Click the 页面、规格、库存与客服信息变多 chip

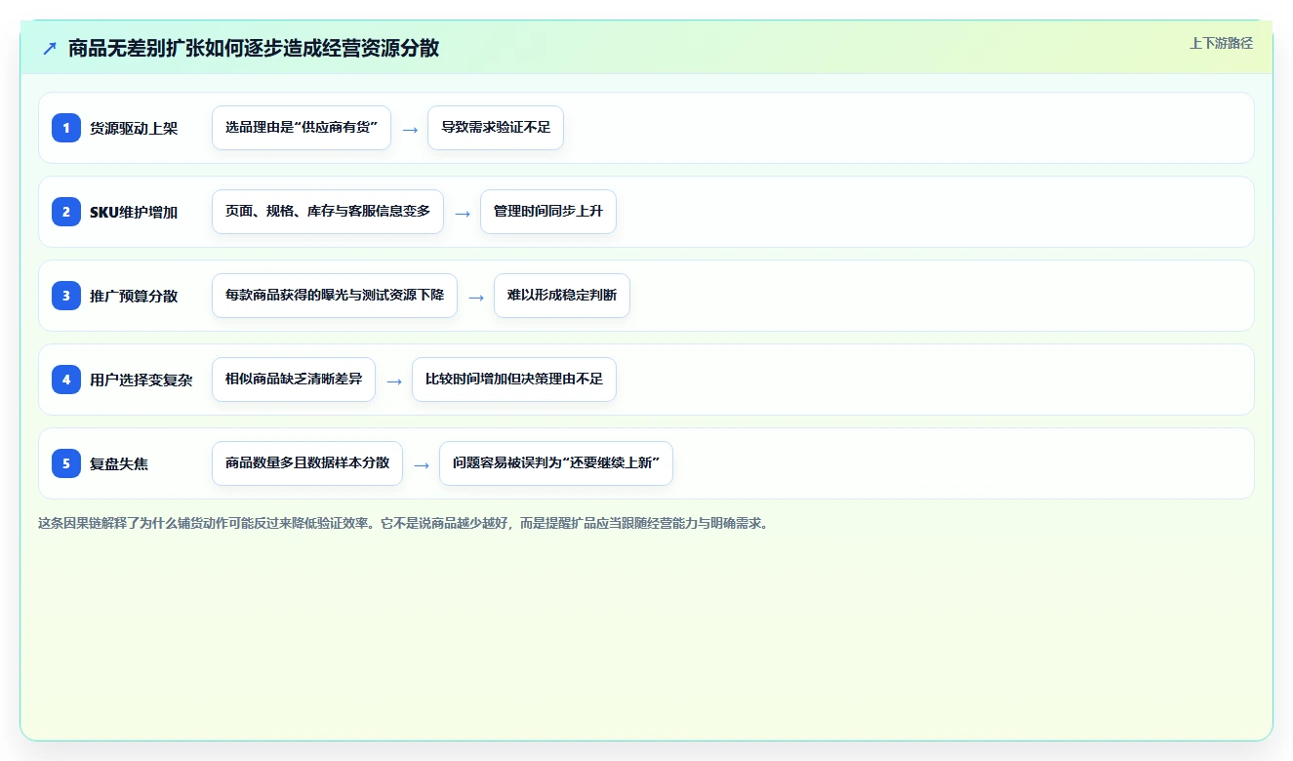(x=328, y=212)
